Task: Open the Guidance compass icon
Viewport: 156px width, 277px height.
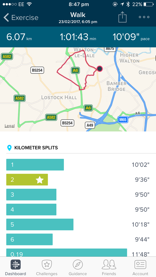Action: [x=78, y=265]
